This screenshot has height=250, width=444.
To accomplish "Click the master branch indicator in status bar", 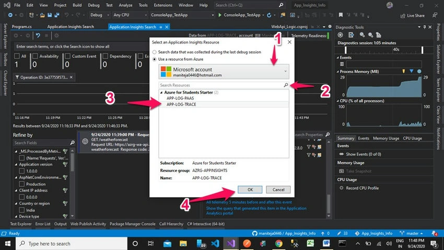I will tap(411, 233).
